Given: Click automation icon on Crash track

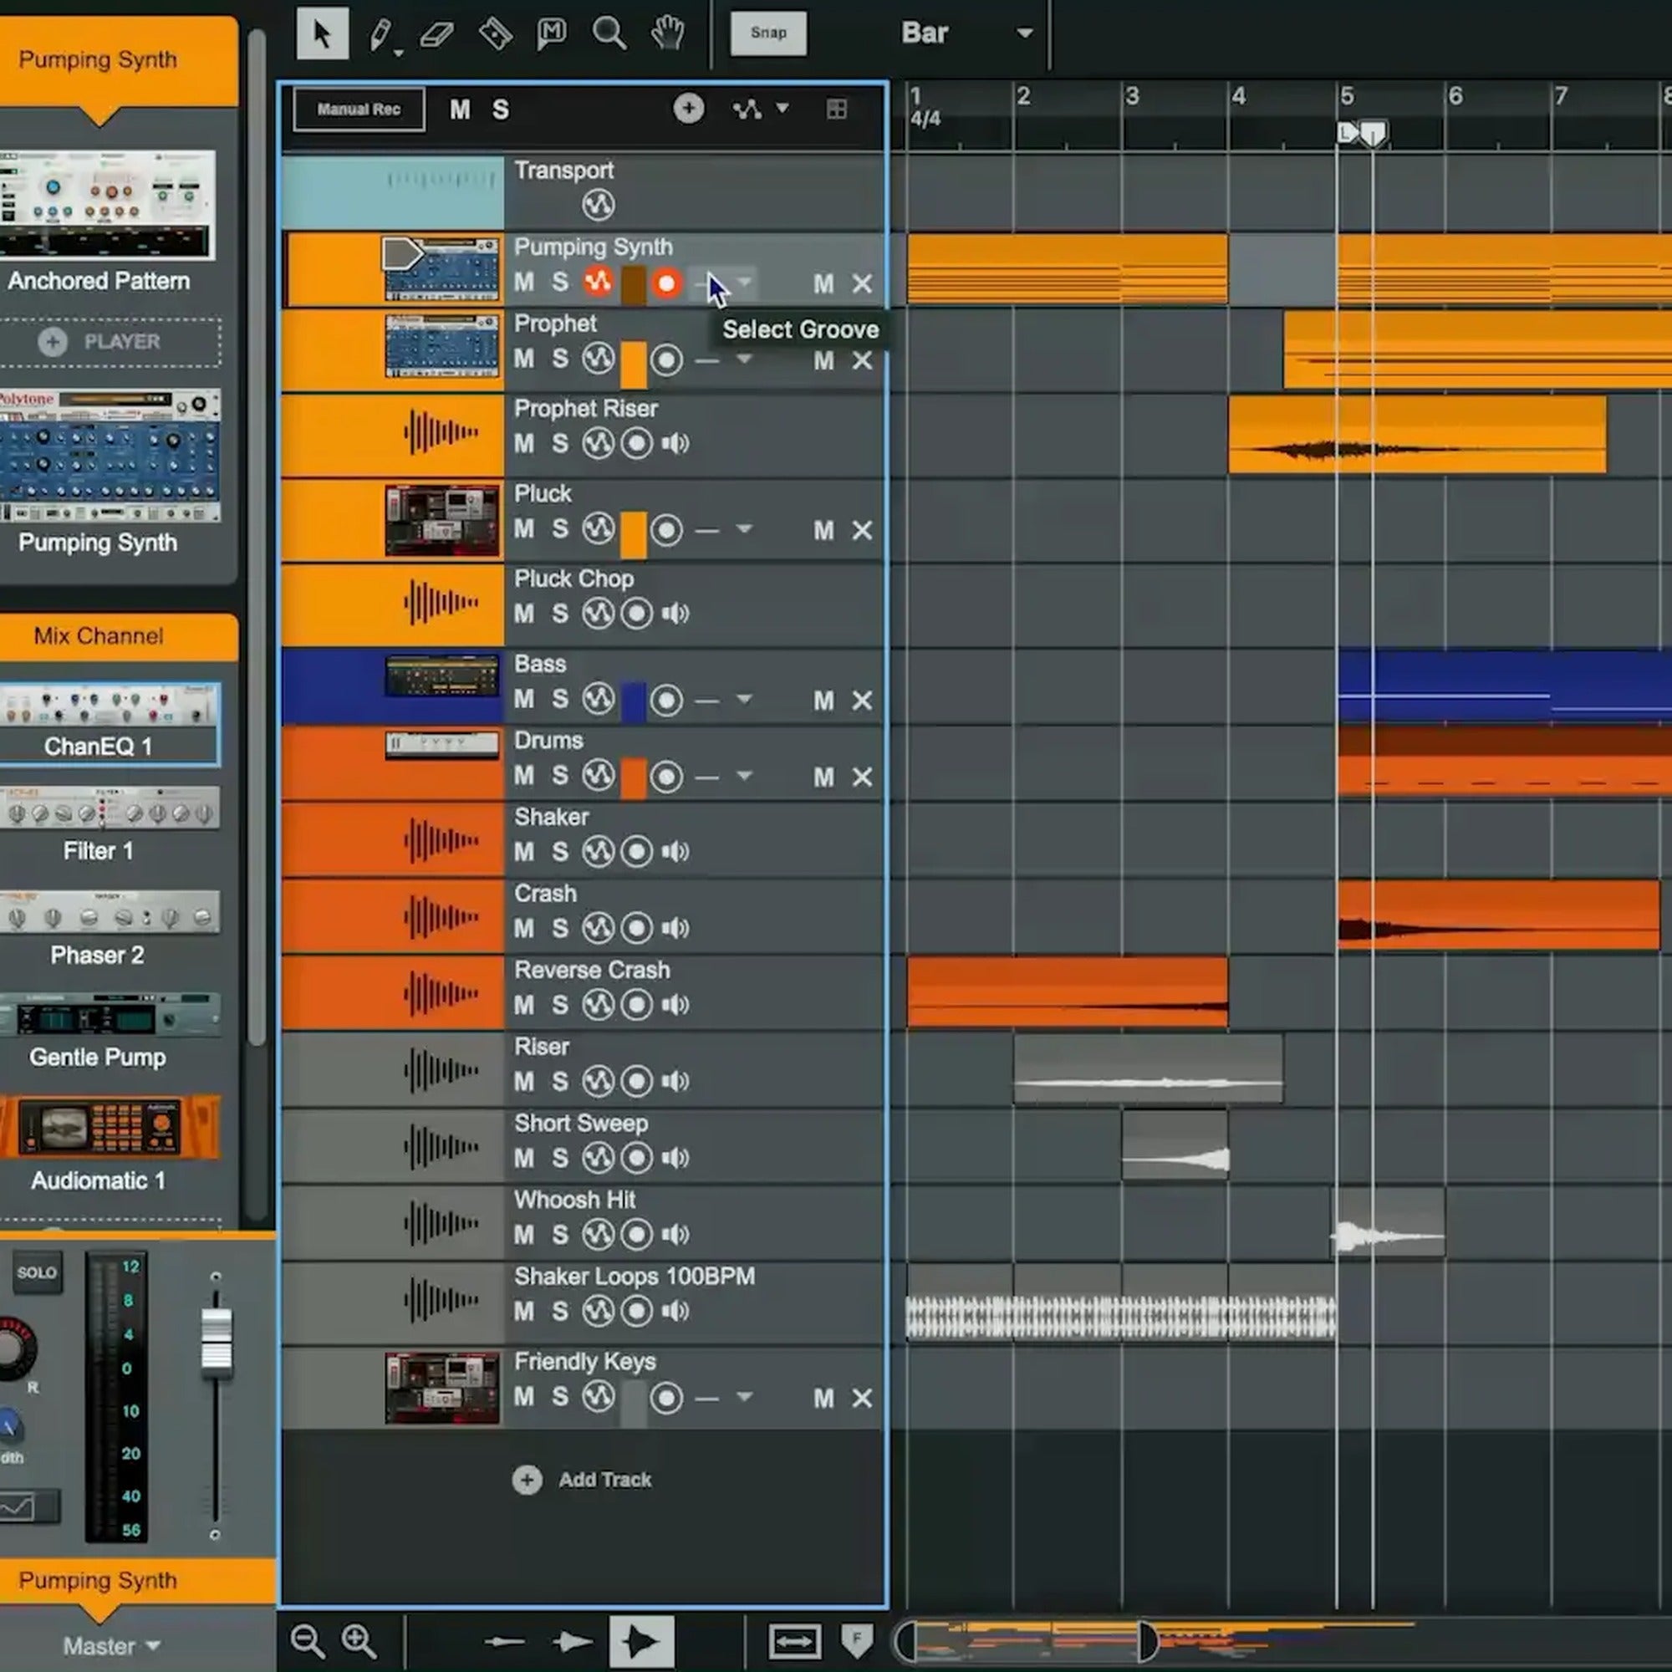Looking at the screenshot, I should 598,928.
